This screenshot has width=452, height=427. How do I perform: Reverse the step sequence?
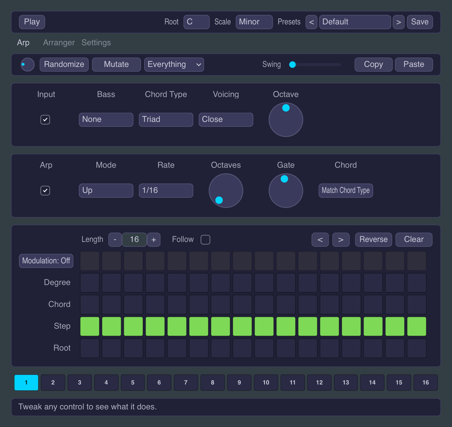(x=374, y=240)
